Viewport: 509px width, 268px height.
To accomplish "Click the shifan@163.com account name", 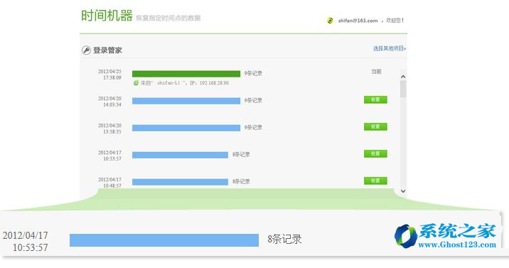I will 358,21.
